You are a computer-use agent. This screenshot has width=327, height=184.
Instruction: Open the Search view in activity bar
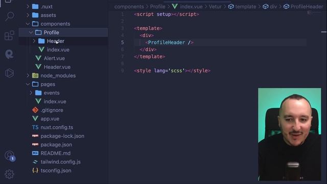click(x=10, y=16)
